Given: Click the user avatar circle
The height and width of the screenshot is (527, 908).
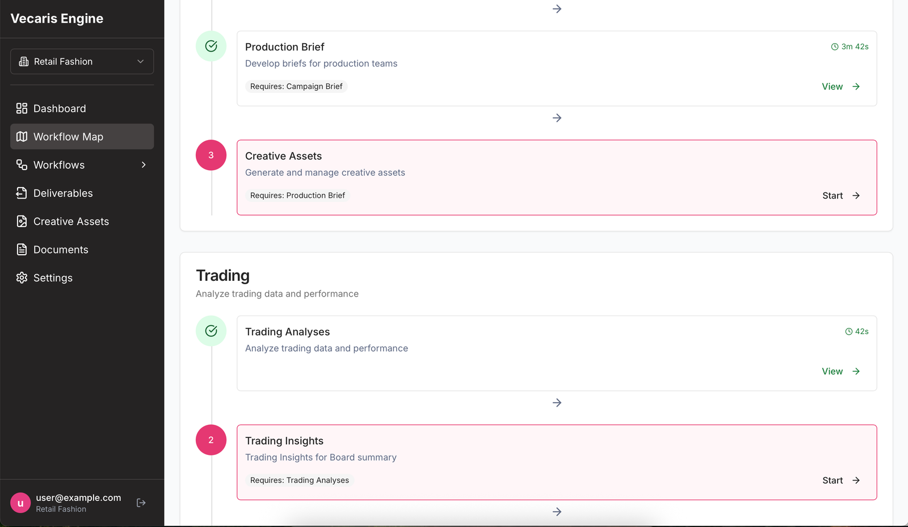Looking at the screenshot, I should coord(20,503).
